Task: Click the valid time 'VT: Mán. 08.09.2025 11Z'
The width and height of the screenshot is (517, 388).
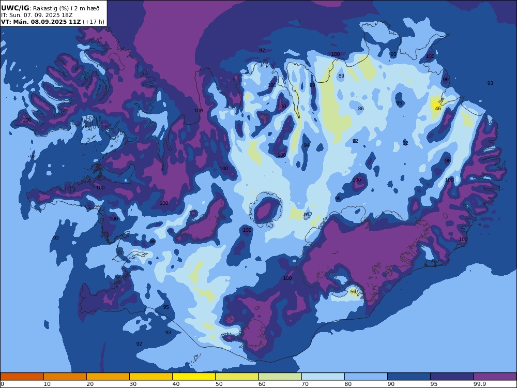Action: click(41, 22)
